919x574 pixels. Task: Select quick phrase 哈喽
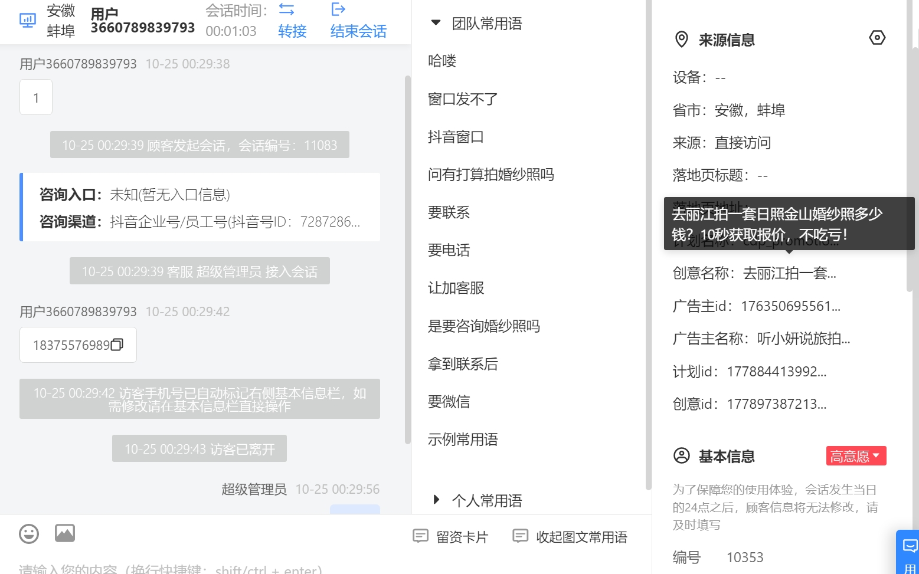click(442, 61)
